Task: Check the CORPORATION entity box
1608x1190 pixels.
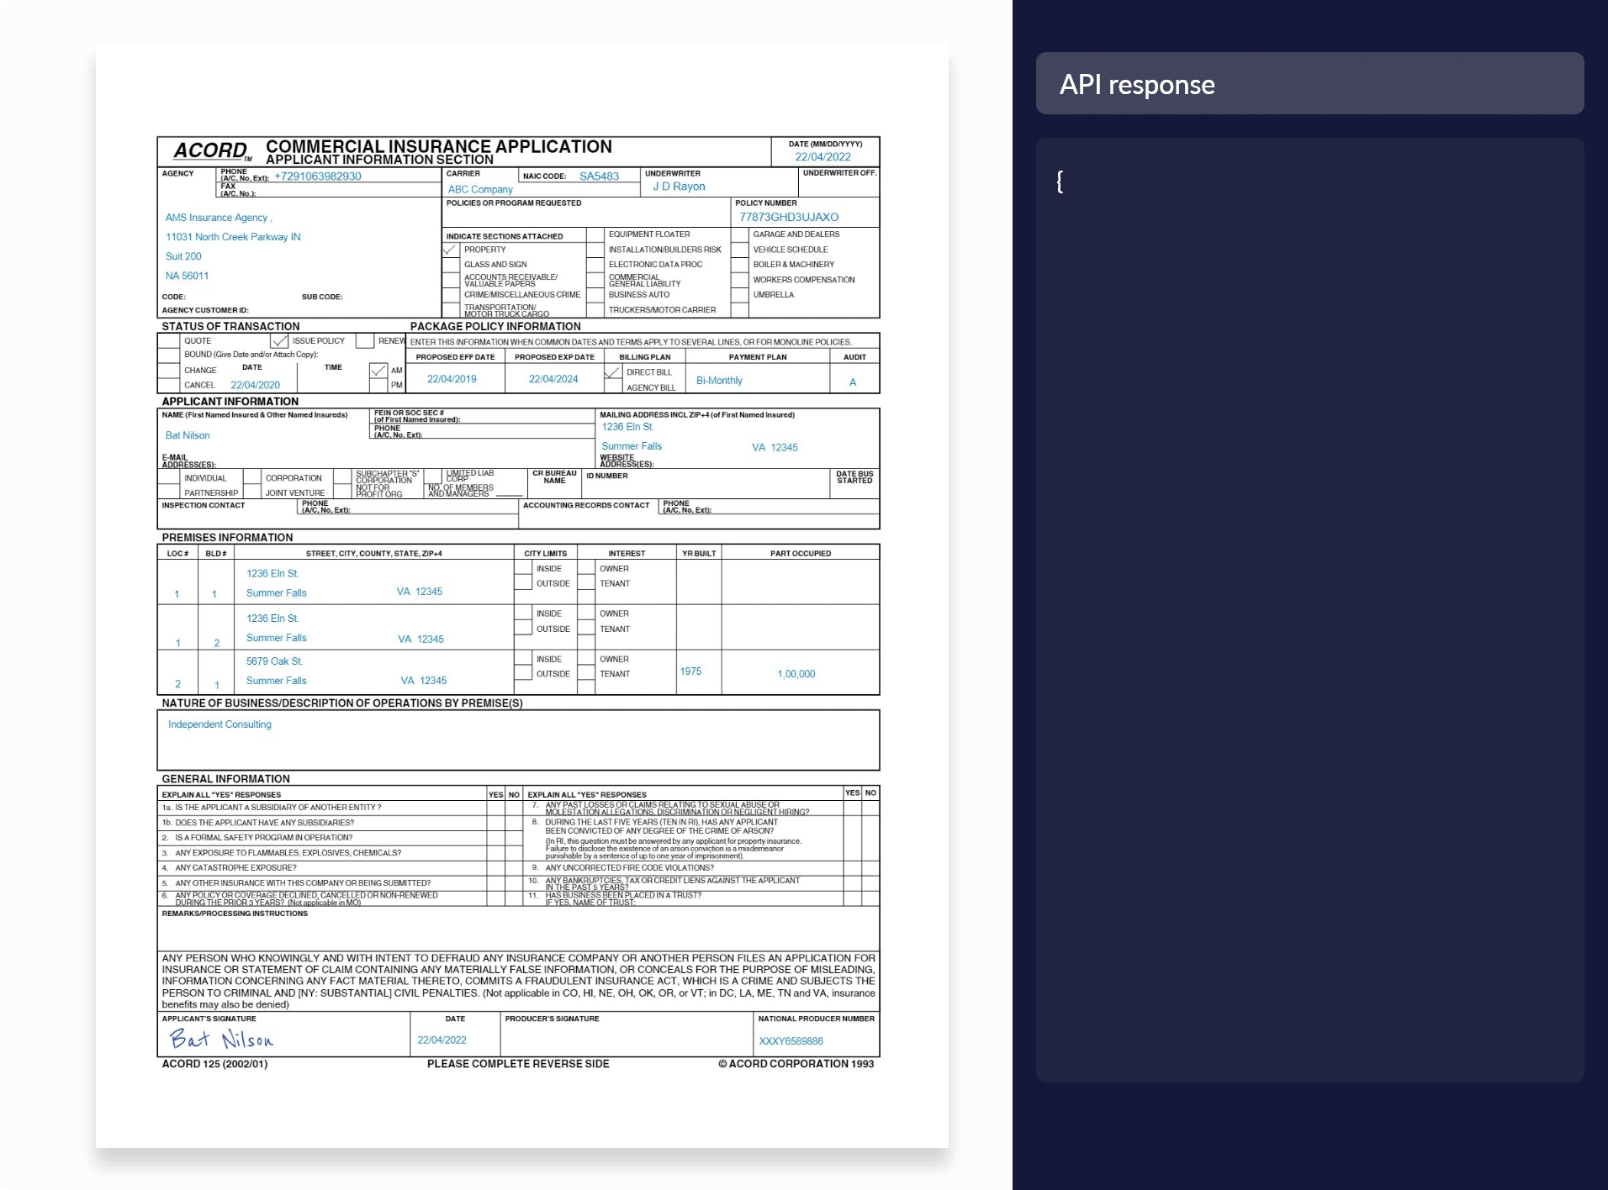Action: pyautogui.click(x=252, y=477)
